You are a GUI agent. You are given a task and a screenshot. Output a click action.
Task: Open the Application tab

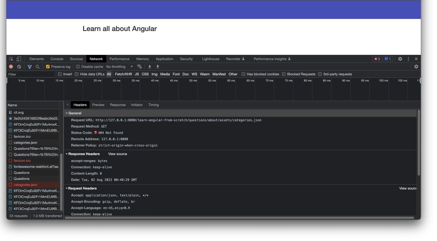pos(164,59)
